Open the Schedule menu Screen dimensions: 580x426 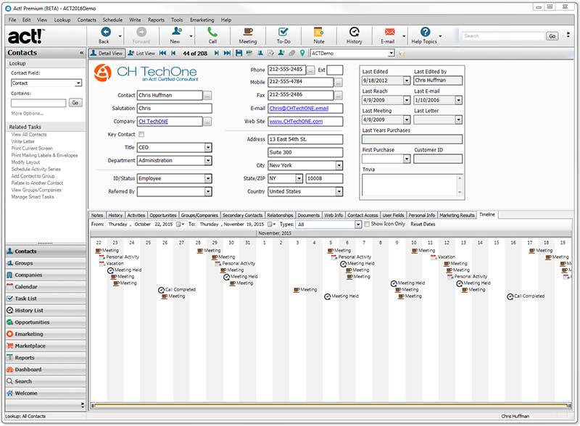click(x=112, y=20)
